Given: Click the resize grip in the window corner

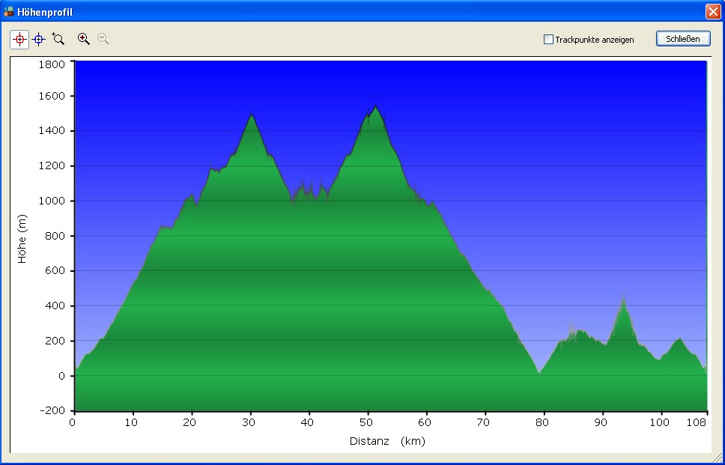Looking at the screenshot, I should [x=718, y=458].
